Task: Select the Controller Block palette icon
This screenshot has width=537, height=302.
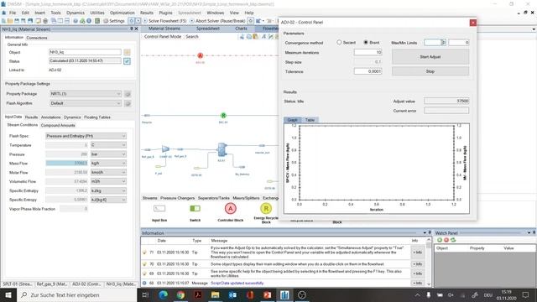Action: [x=231, y=209]
